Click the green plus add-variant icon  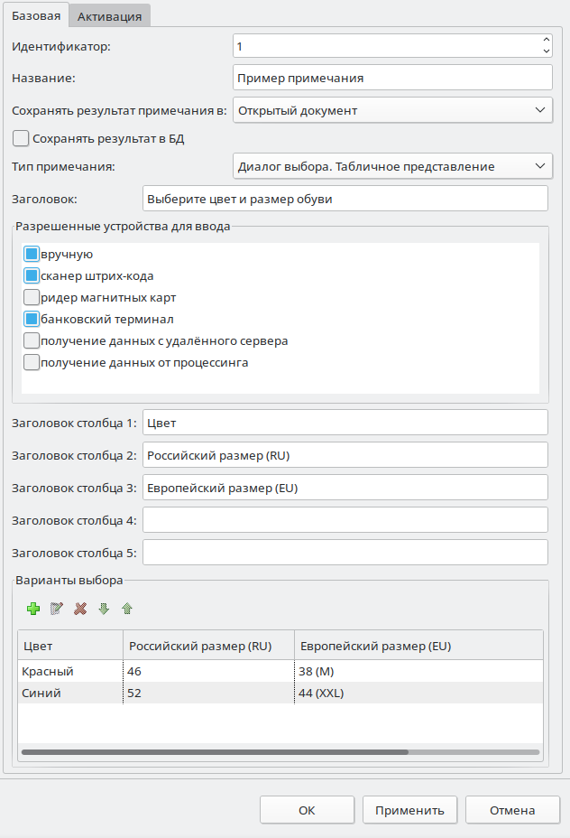(33, 609)
